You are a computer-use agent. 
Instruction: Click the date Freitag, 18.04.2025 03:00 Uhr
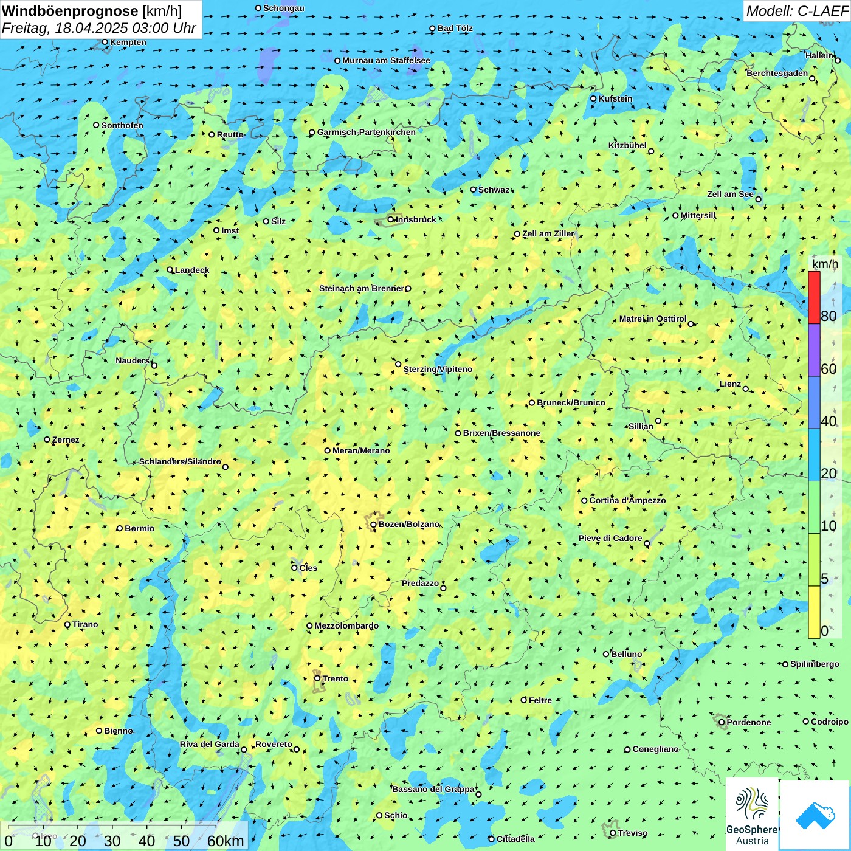point(99,28)
